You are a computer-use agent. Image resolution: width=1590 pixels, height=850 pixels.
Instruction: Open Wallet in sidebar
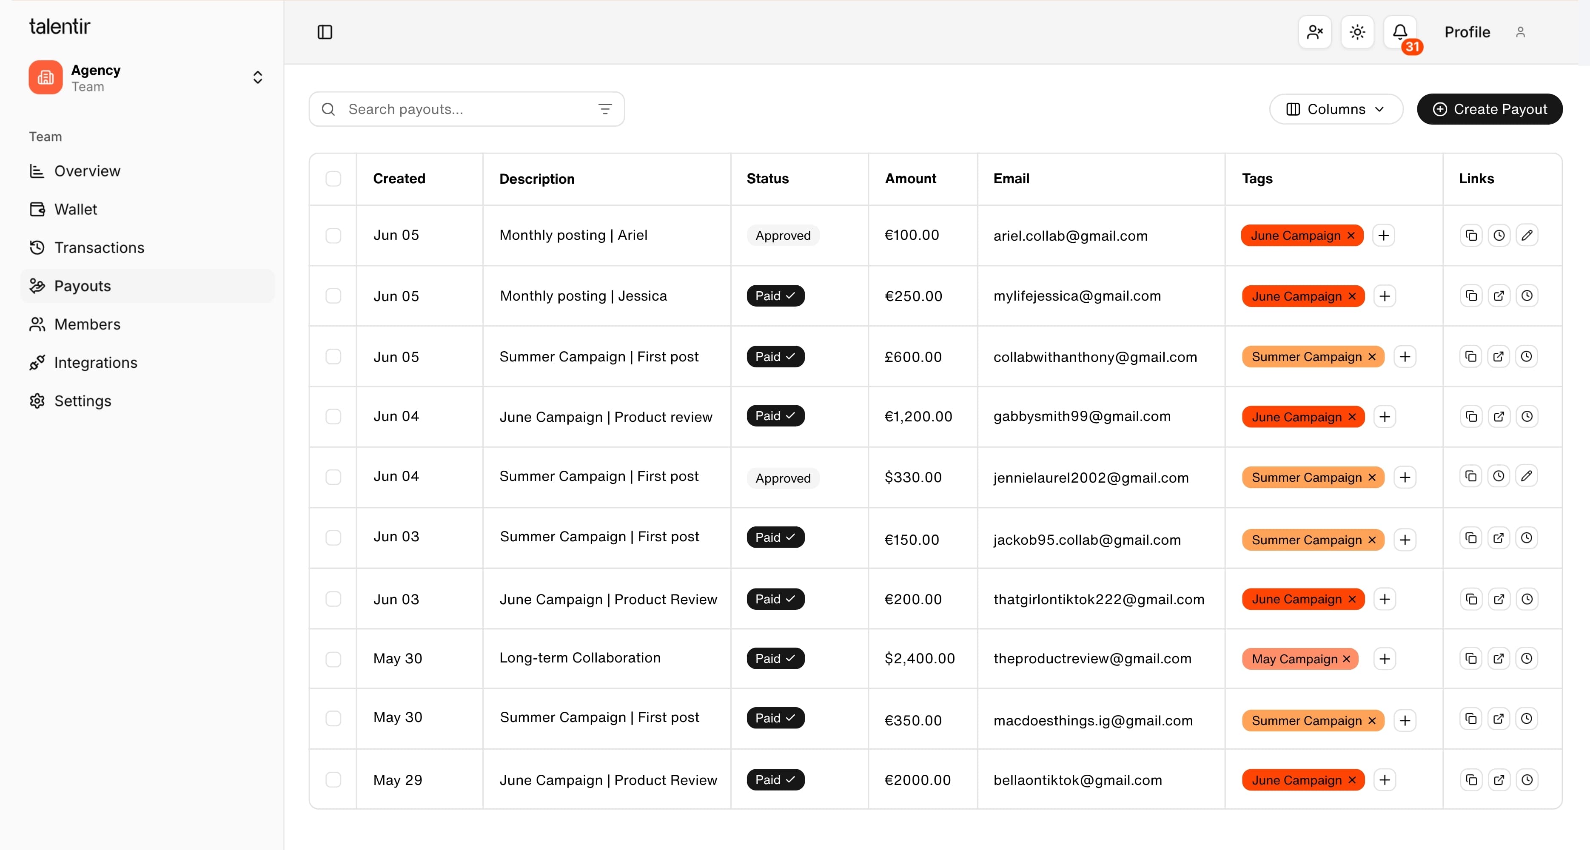[148, 209]
